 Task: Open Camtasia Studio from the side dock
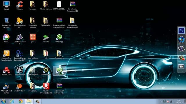point(181,49)
